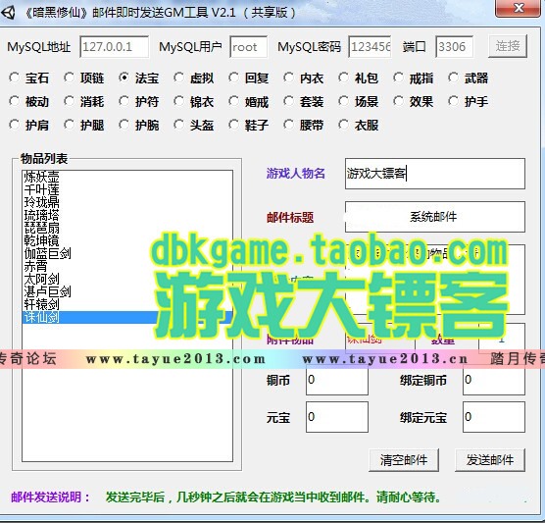Choose 轩辕剑 in the 物品列表
This screenshot has width=545, height=523.
click(41, 304)
